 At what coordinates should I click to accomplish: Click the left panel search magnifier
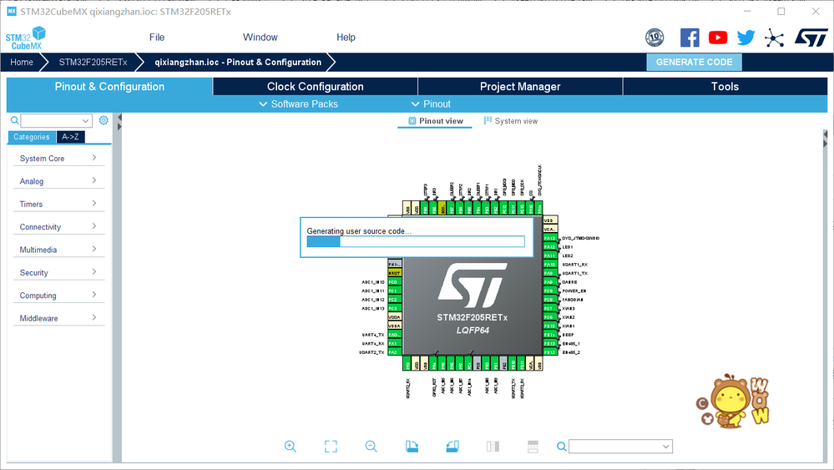pos(14,120)
